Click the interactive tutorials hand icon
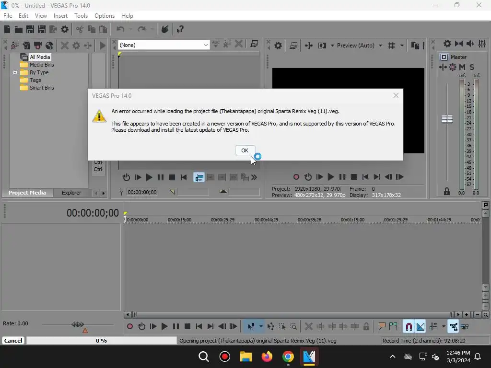Screen dimensions: 491x368 (x=165, y=29)
